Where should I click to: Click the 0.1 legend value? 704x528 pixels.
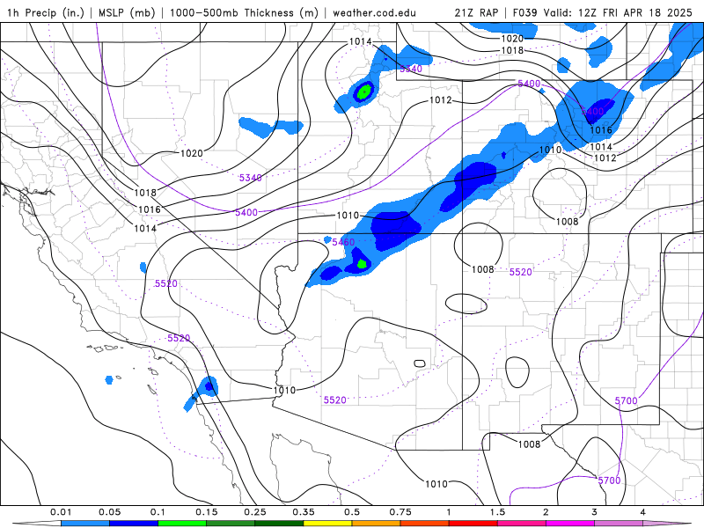pos(158,512)
